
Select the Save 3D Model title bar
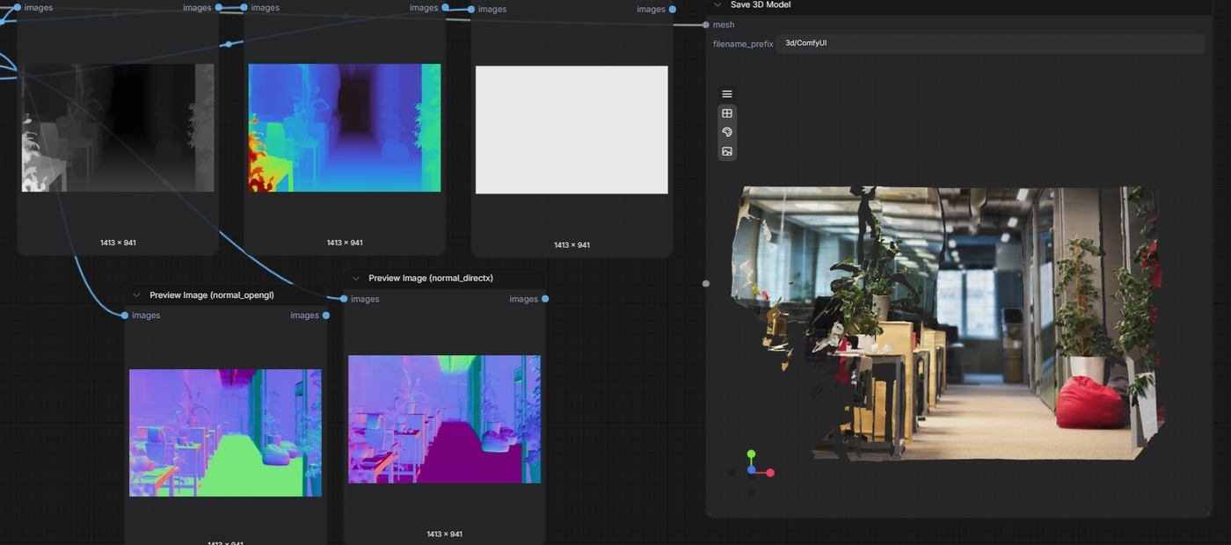coord(958,5)
